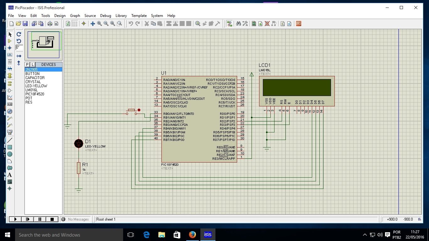Viewport: 429px width, 241px height.
Task: Redo the undone change
Action: (138, 24)
